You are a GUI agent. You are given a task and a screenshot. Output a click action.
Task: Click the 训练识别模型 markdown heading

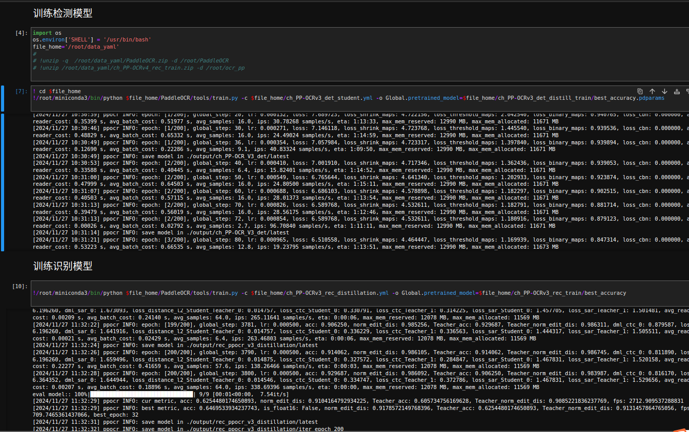[x=63, y=266]
